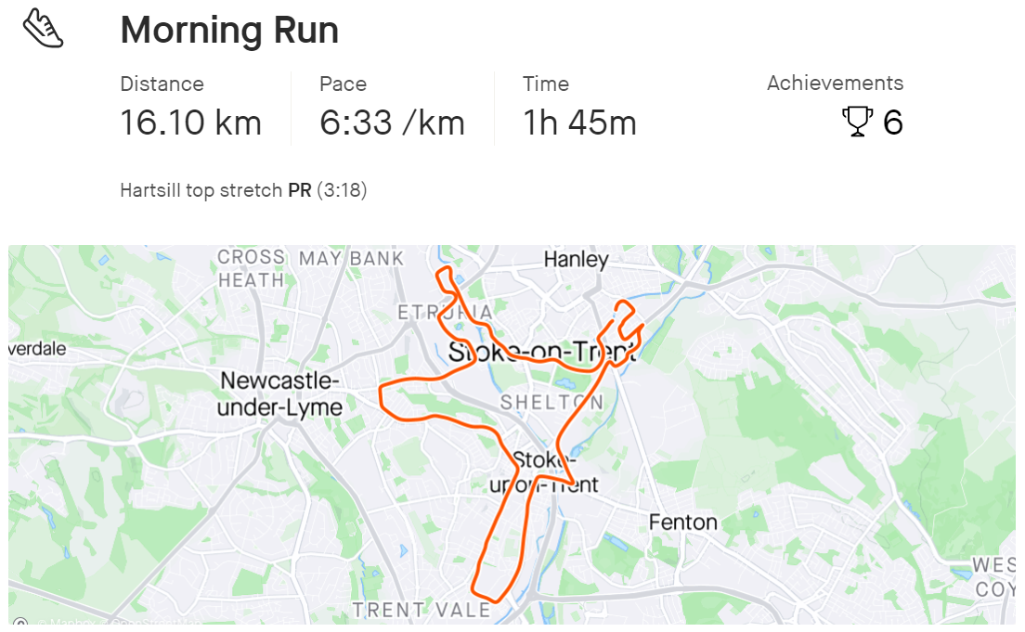Image resolution: width=1025 pixels, height=632 pixels.
Task: Click the 6:33 /km pace value
Action: click(x=392, y=123)
